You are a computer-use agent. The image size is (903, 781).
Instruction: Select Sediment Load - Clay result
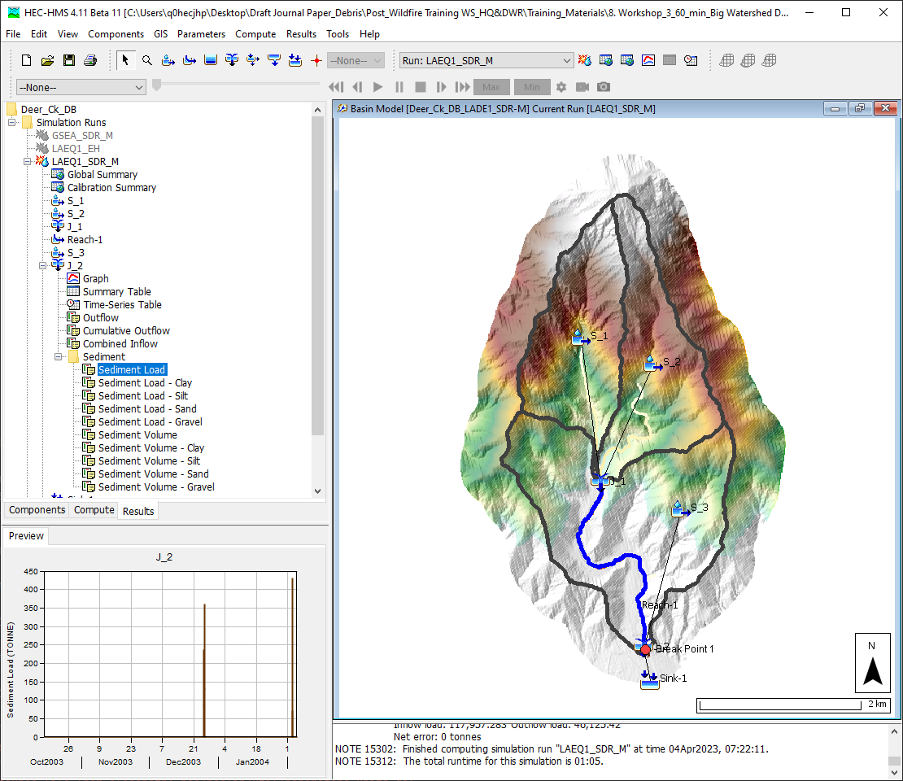click(x=145, y=382)
